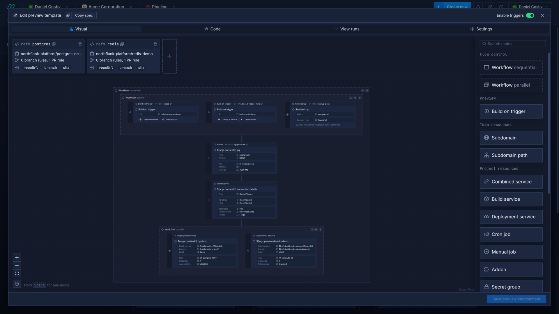Select the bottom Workflow parallel node circle

[x=162, y=229]
